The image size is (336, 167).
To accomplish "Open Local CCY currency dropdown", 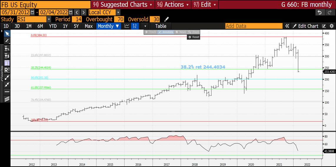I will pos(119,12).
